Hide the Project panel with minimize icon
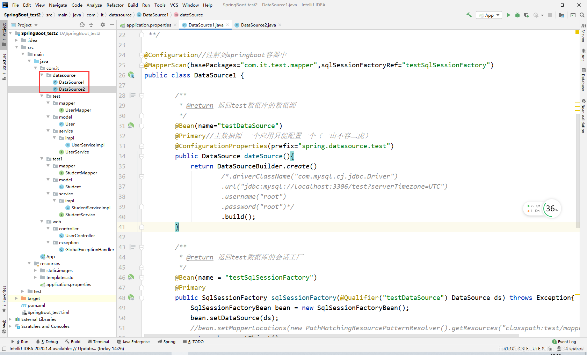Image resolution: width=587 pixels, height=355 pixels. coord(112,25)
